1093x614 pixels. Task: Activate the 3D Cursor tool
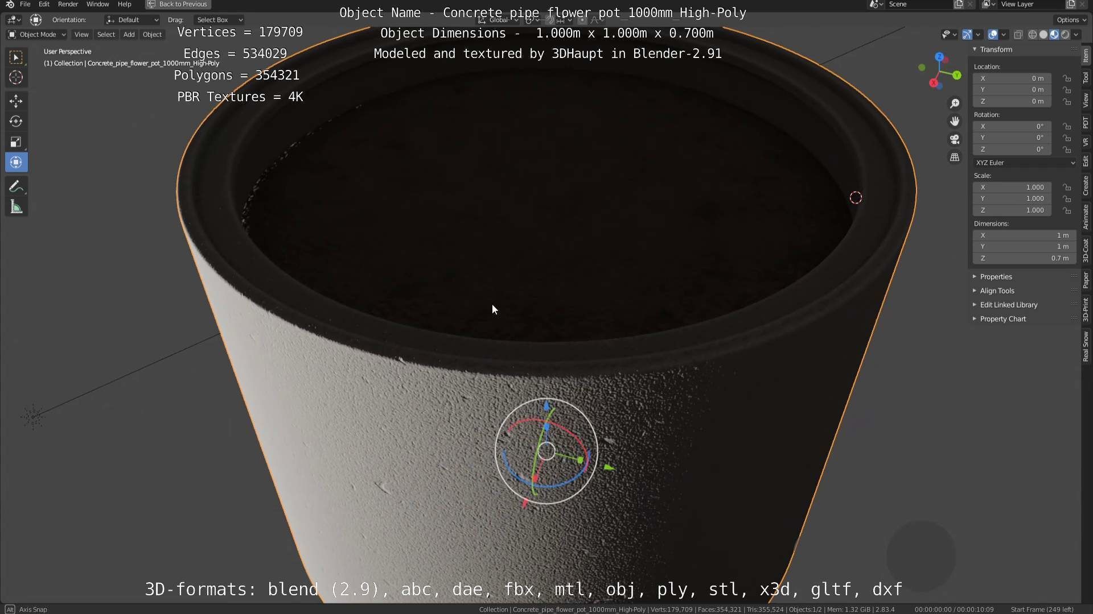(x=16, y=77)
